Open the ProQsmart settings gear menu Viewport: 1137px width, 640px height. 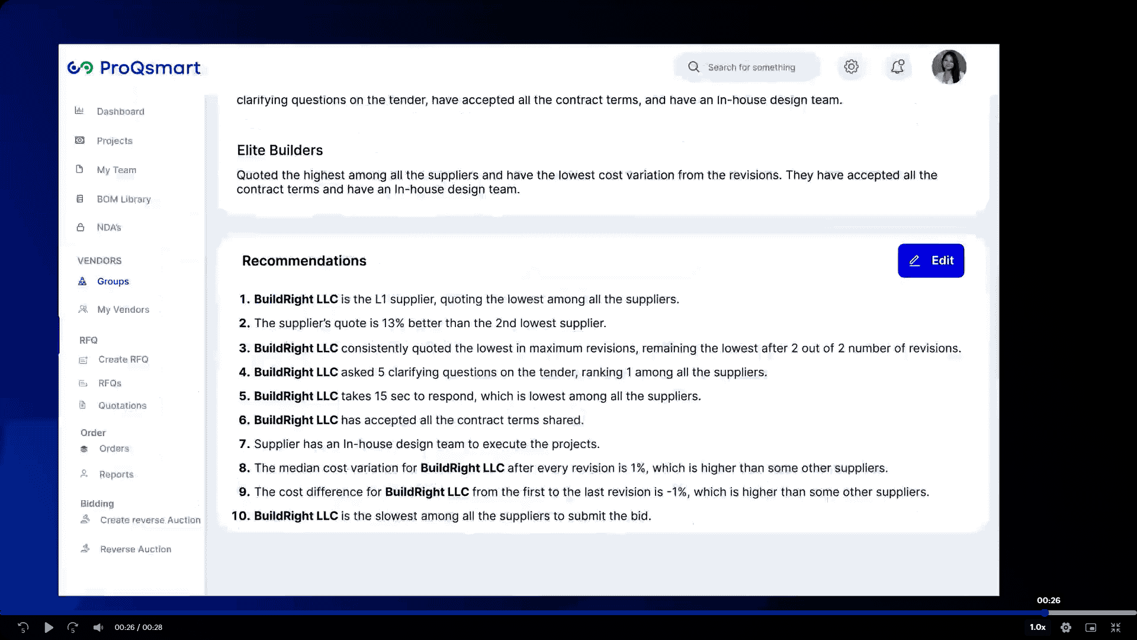852,67
